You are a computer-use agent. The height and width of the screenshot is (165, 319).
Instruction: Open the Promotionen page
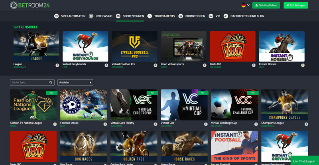(195, 16)
